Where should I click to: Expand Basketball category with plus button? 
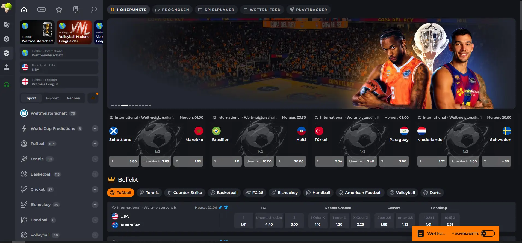click(x=95, y=174)
